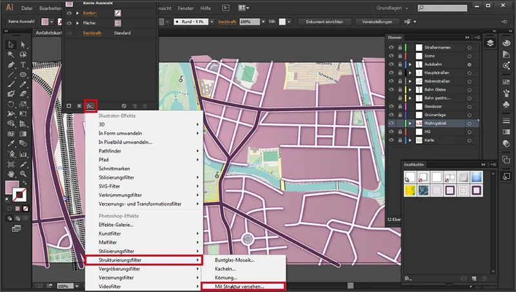516x292 pixels.
Task: Choose the Ellipse shape tool
Action: tap(23, 75)
